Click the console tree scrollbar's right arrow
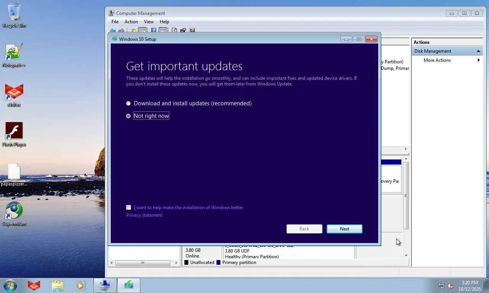This screenshot has width=489, height=293. [176, 263]
